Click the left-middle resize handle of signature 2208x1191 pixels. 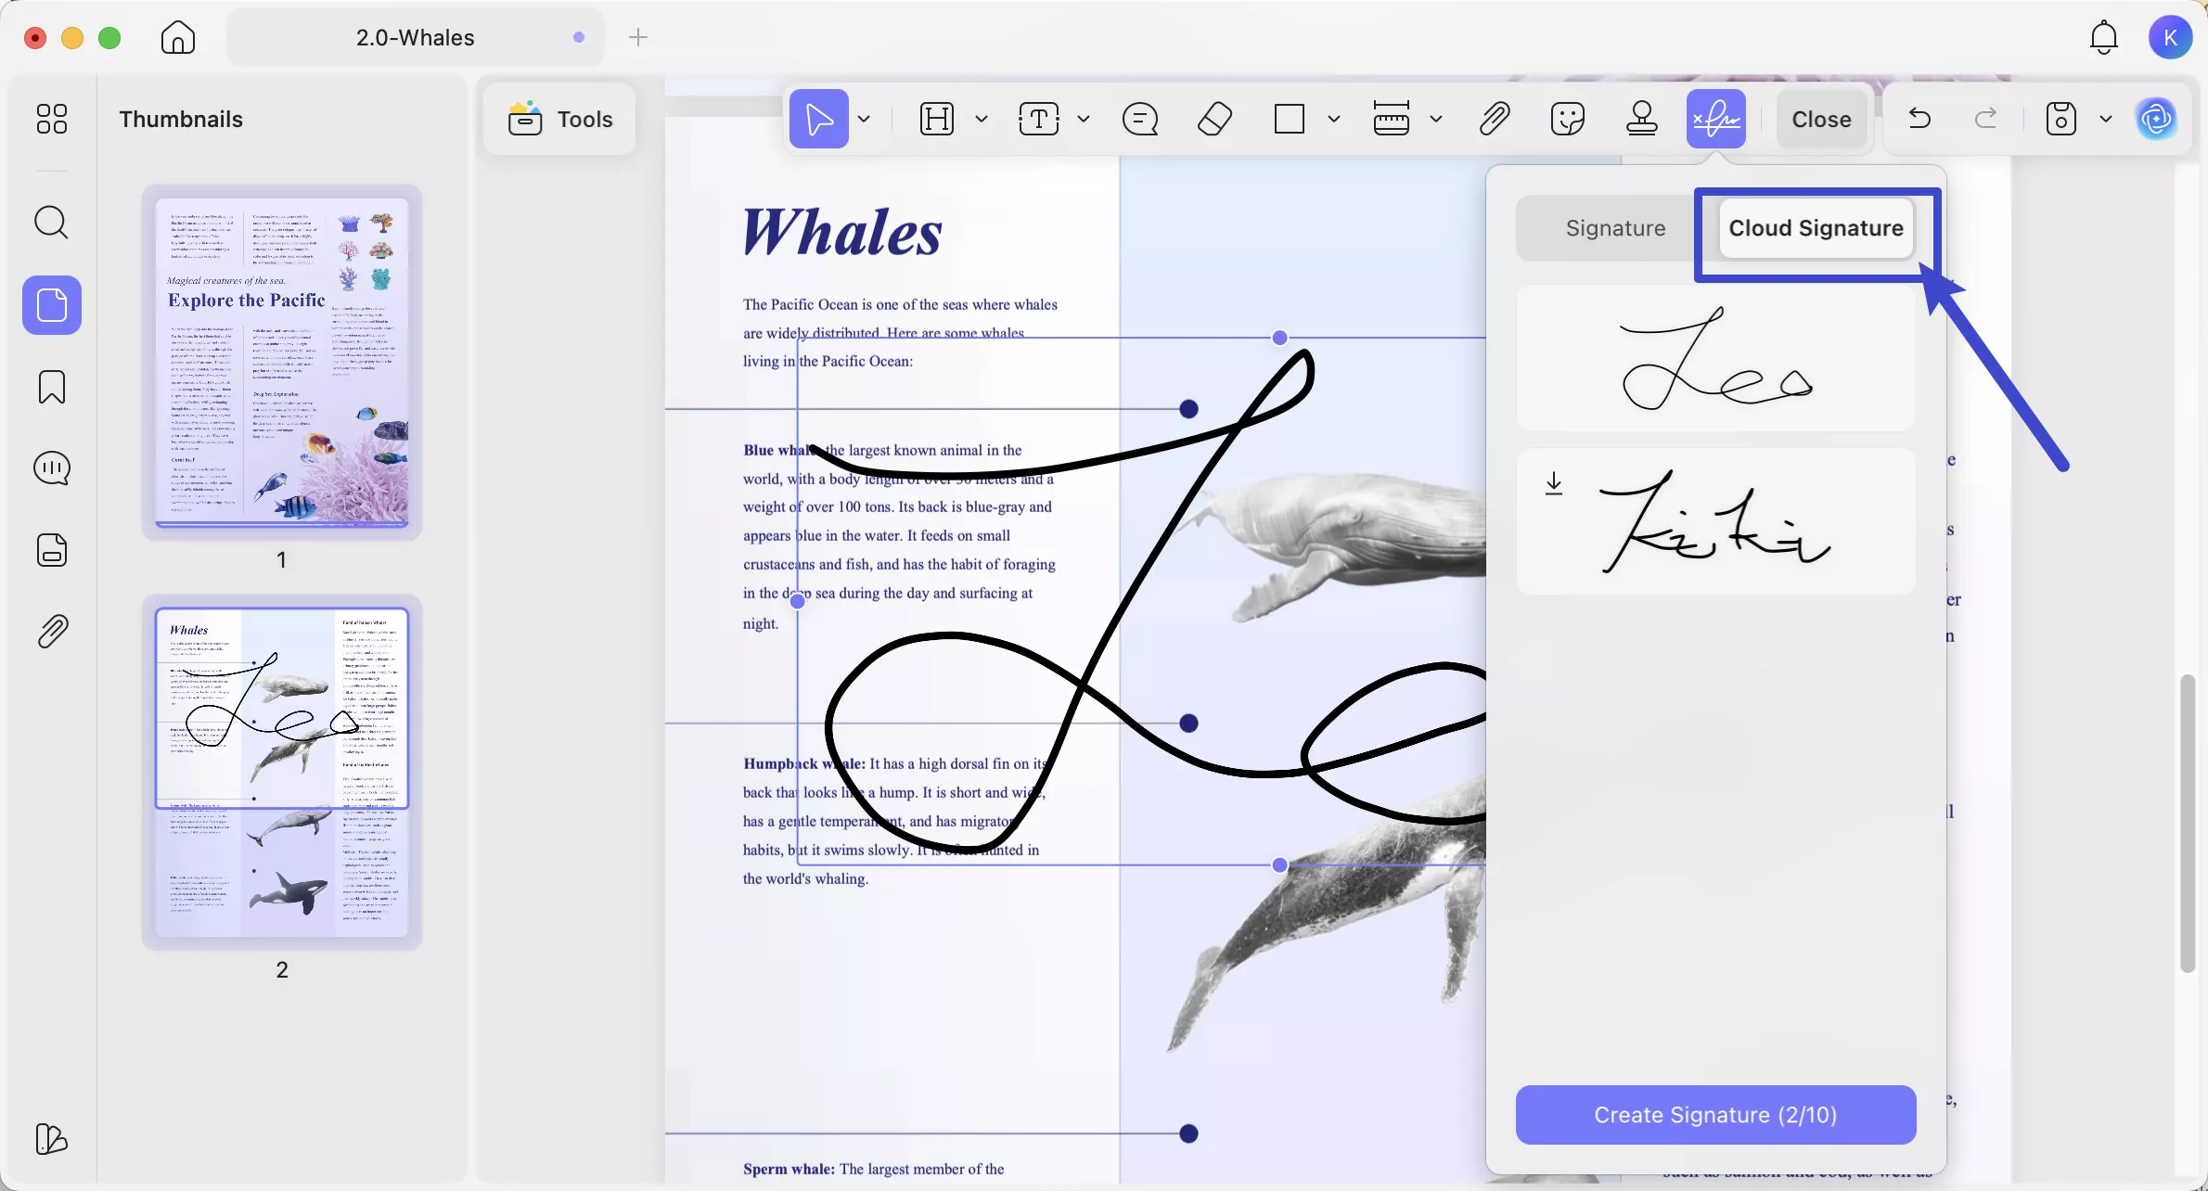(x=798, y=601)
